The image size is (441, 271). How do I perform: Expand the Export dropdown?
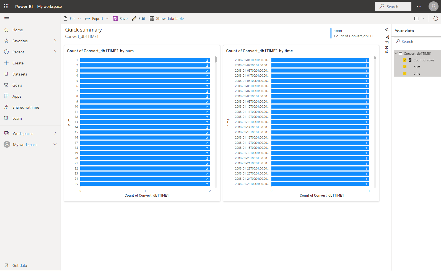coord(97,19)
